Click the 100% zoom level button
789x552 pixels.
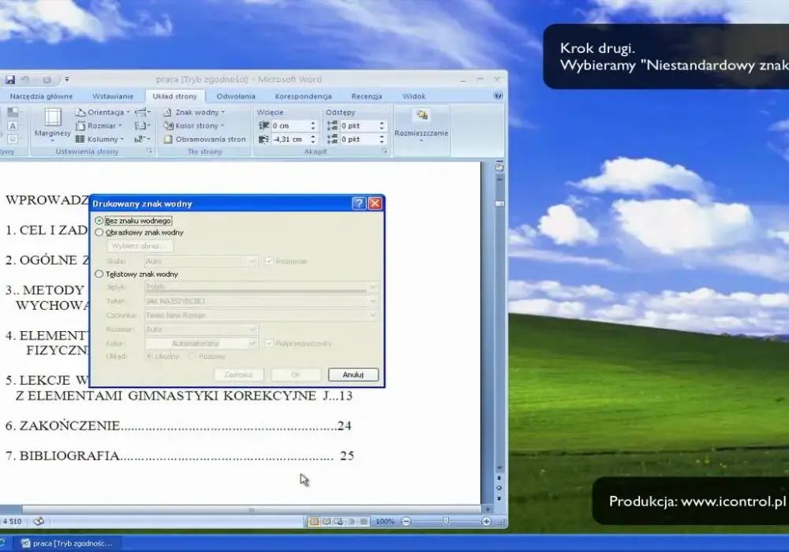(385, 521)
